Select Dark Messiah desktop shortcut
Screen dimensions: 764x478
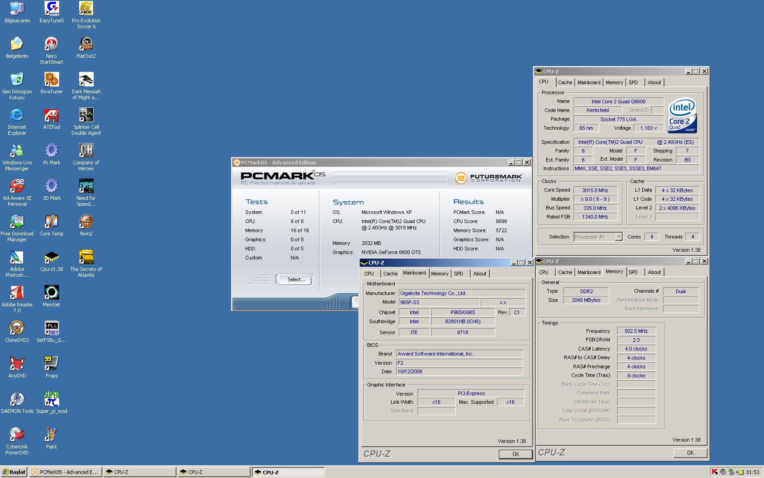click(x=86, y=86)
